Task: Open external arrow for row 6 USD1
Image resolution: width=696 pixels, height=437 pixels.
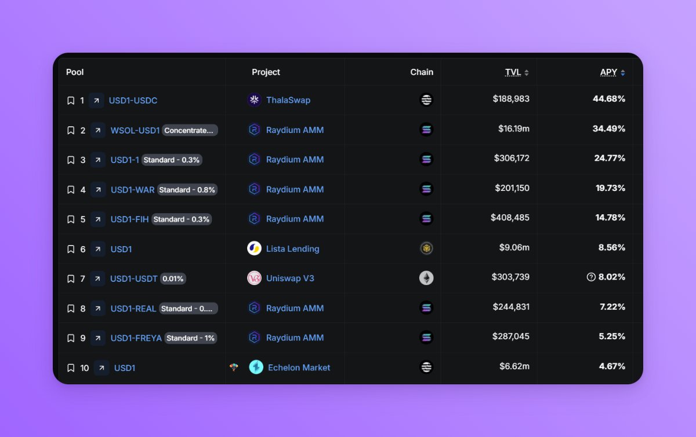Action: (98, 249)
